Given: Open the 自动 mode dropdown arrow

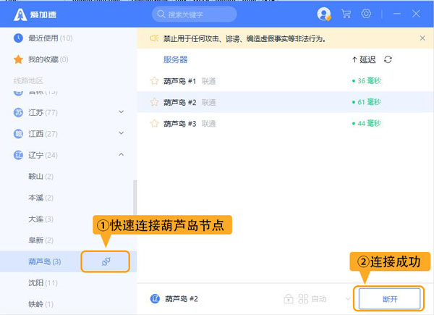Looking at the screenshot, I should click(x=348, y=298).
